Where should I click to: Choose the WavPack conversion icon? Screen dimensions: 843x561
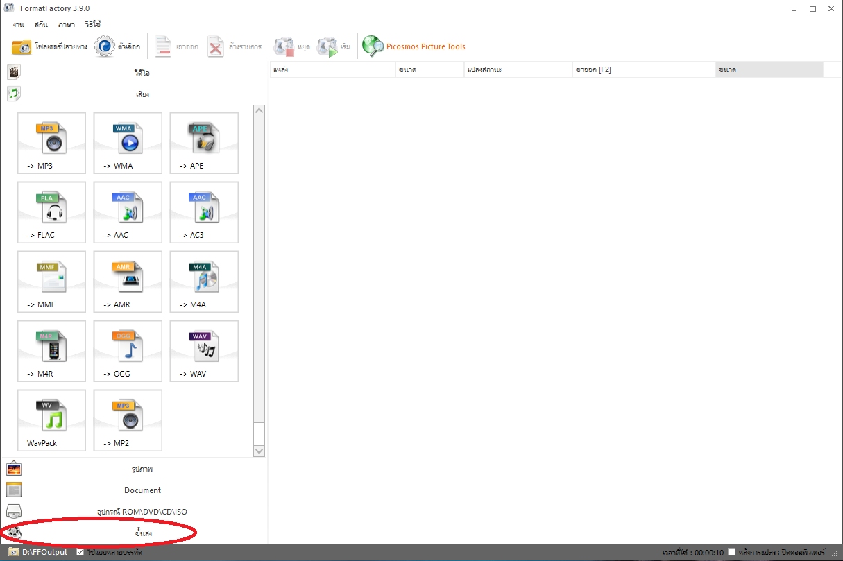(x=52, y=421)
